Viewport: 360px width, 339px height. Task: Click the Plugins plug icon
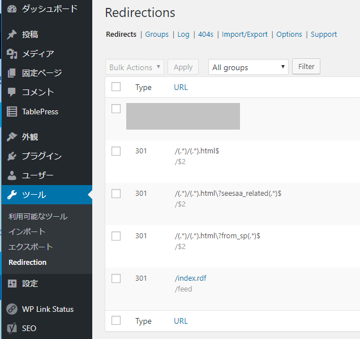[x=11, y=156]
